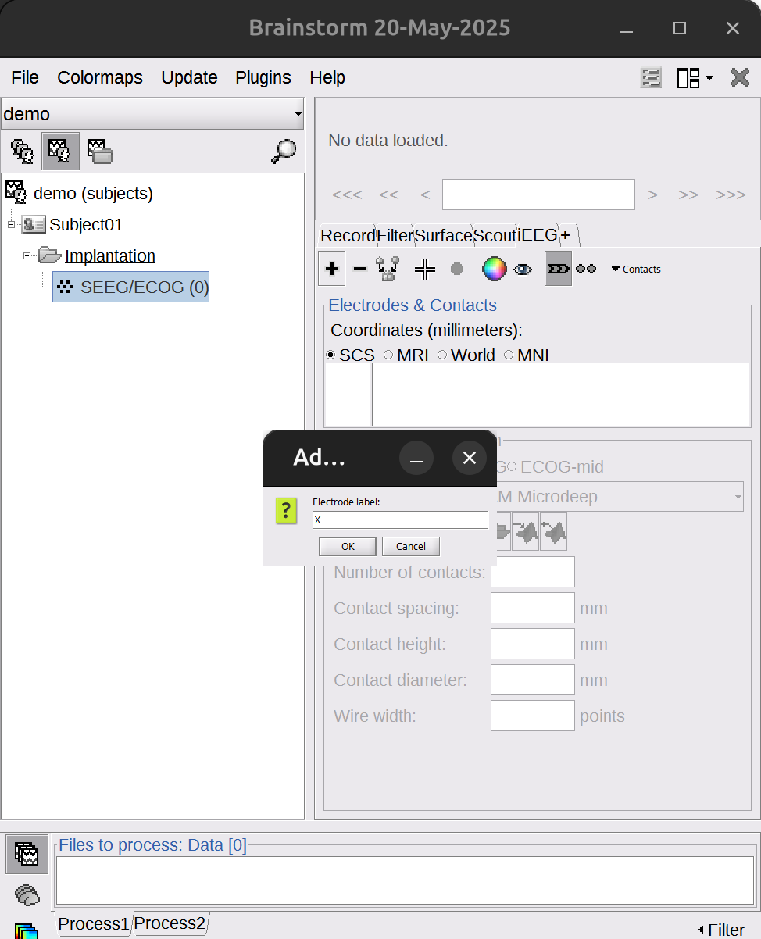This screenshot has height=939, width=761.
Task: Select the World coordinates radio button
Action: [x=466, y=355]
